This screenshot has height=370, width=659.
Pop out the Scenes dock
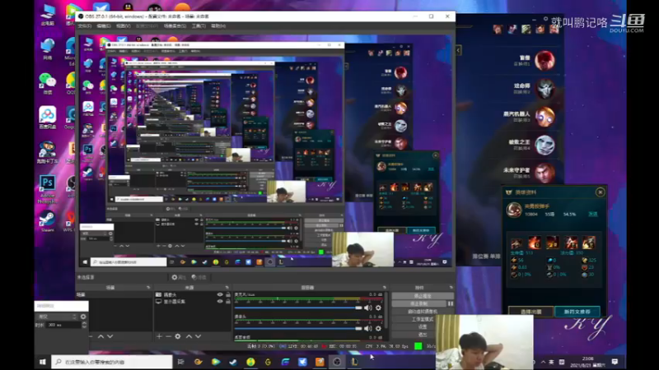148,288
